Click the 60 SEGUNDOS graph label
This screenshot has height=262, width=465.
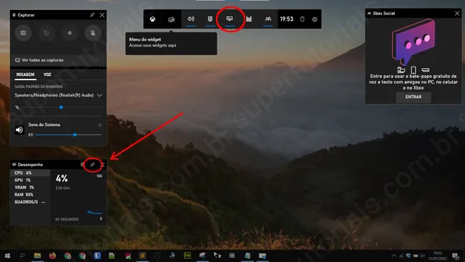(67, 219)
